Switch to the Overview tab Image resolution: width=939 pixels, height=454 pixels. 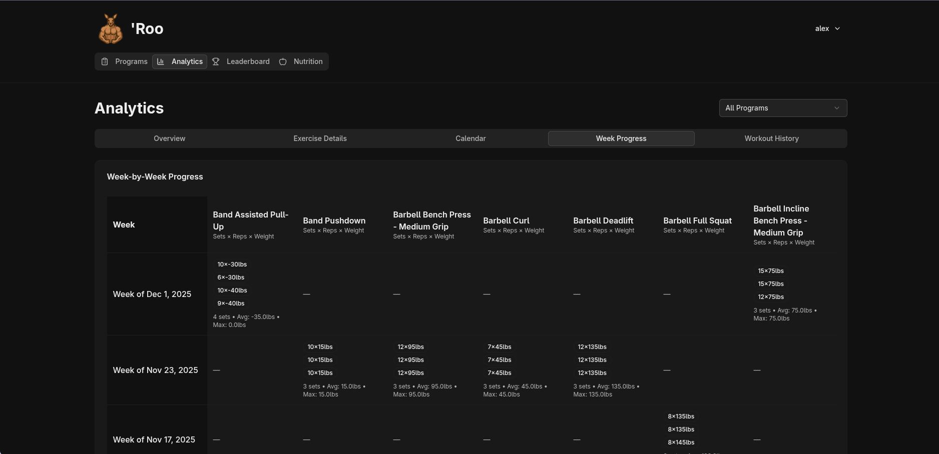click(169, 138)
